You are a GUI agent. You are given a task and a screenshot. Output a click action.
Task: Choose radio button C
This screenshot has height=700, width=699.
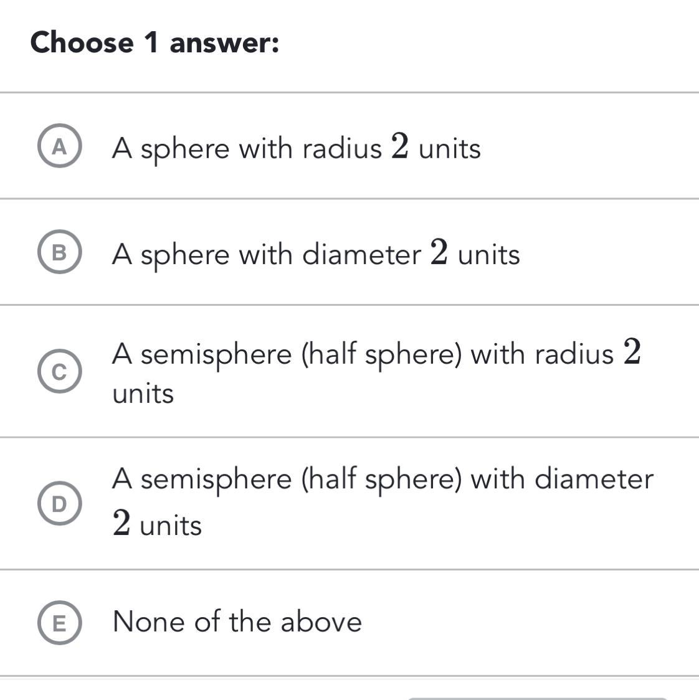pos(59,372)
